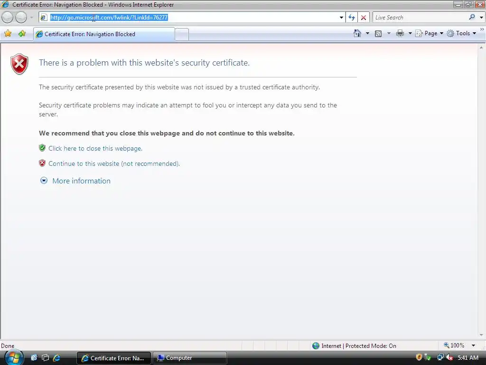Image resolution: width=486 pixels, height=365 pixels.
Task: Click the RSS feeds icon
Action: click(378, 34)
